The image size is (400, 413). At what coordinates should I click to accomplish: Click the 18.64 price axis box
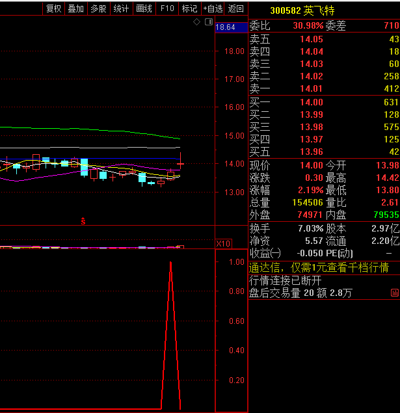tap(232, 27)
